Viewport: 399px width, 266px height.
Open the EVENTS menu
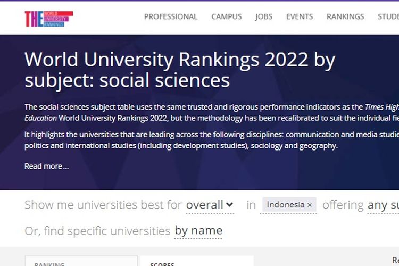click(300, 17)
